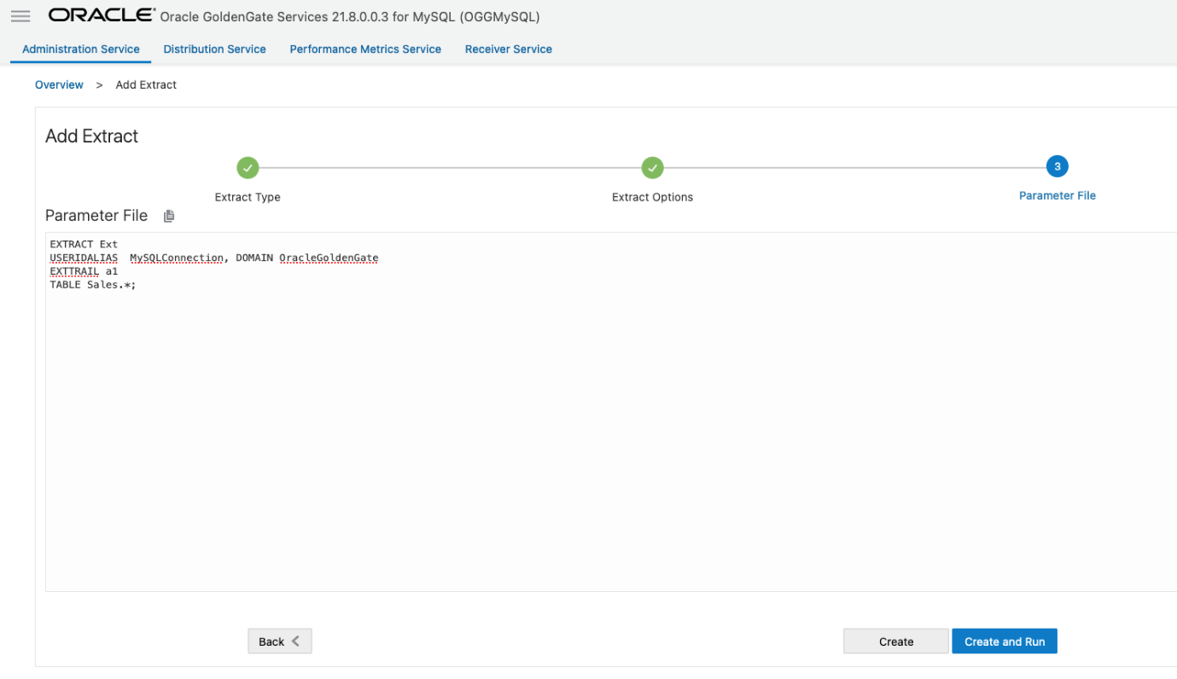Click the Extract Type completed checkmark

pos(247,167)
